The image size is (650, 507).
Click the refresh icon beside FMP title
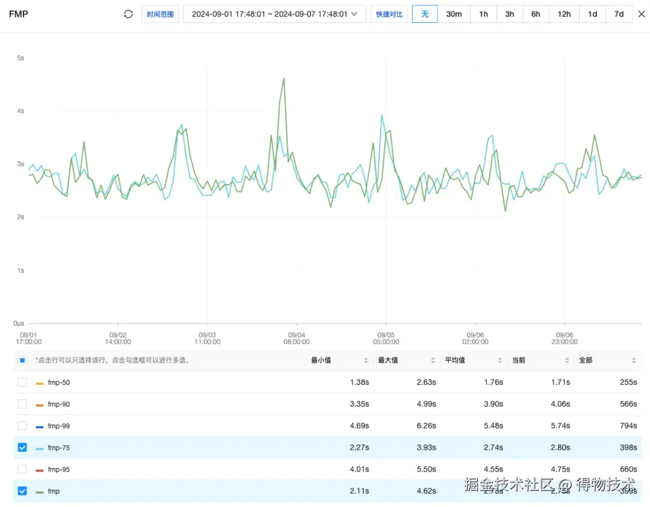tap(128, 14)
